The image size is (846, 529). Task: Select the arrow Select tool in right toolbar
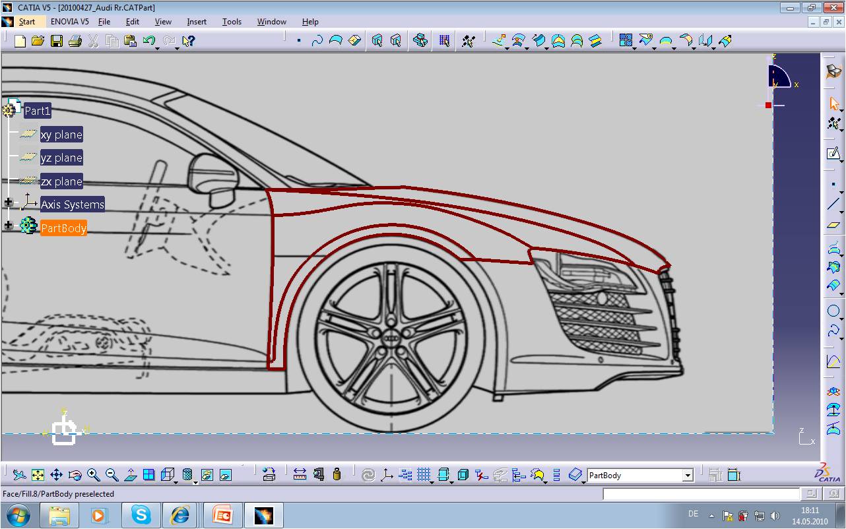(834, 104)
